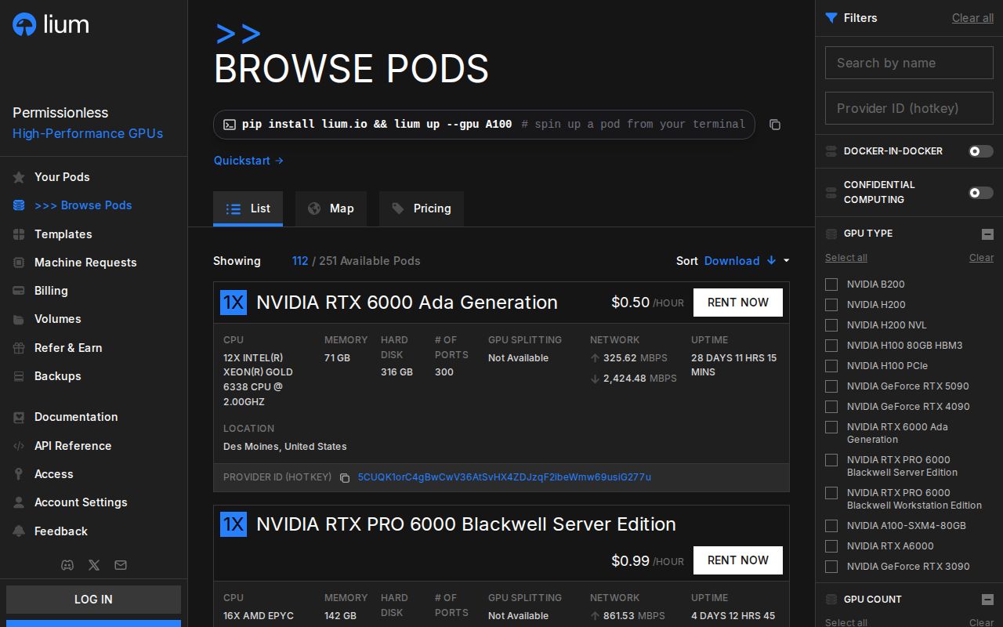Click the email envelope icon
The image size is (1003, 627).
pos(120,565)
